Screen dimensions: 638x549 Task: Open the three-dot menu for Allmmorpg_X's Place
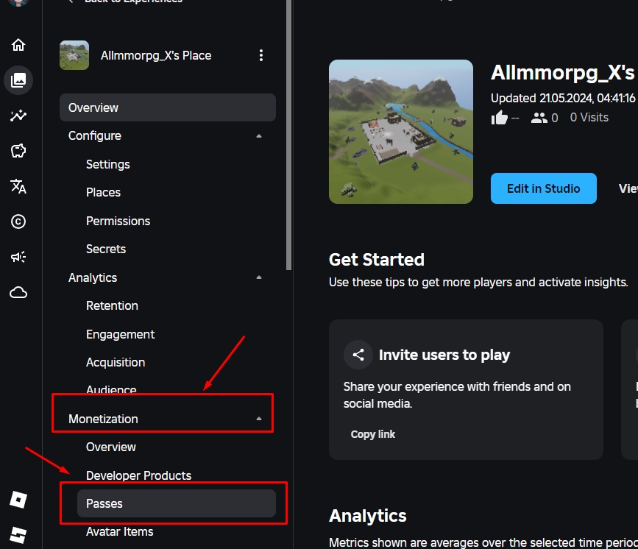click(x=261, y=55)
